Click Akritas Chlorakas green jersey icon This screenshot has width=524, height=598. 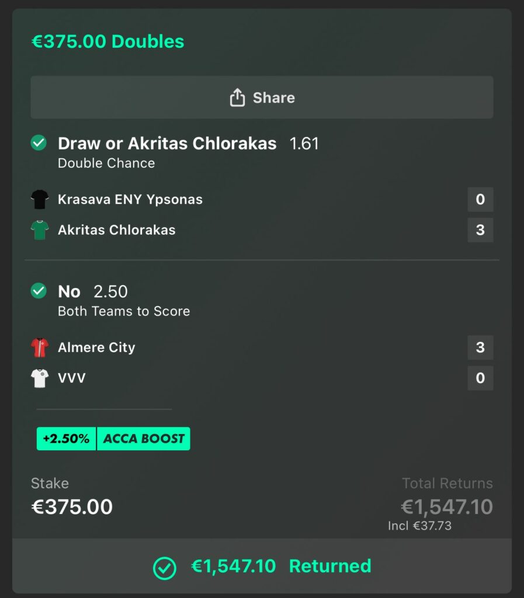pos(40,230)
